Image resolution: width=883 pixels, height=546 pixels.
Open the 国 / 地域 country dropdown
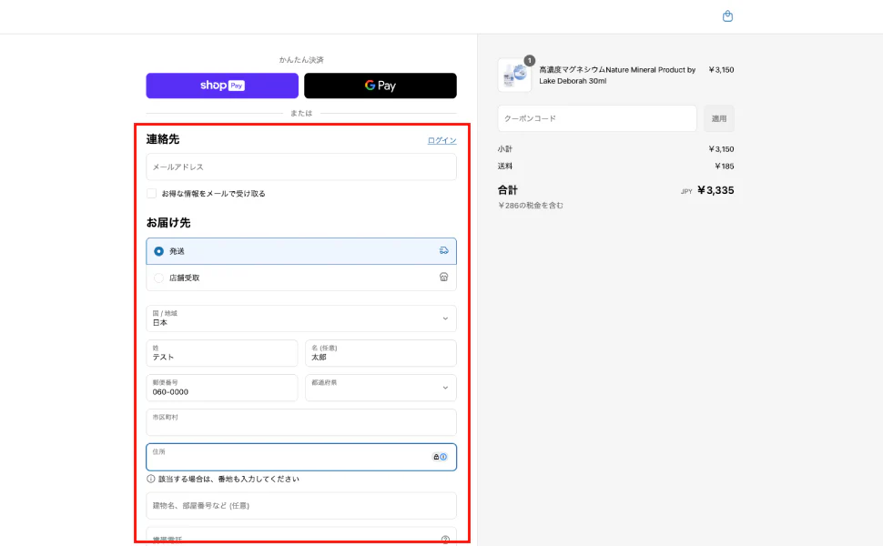pyautogui.click(x=300, y=318)
